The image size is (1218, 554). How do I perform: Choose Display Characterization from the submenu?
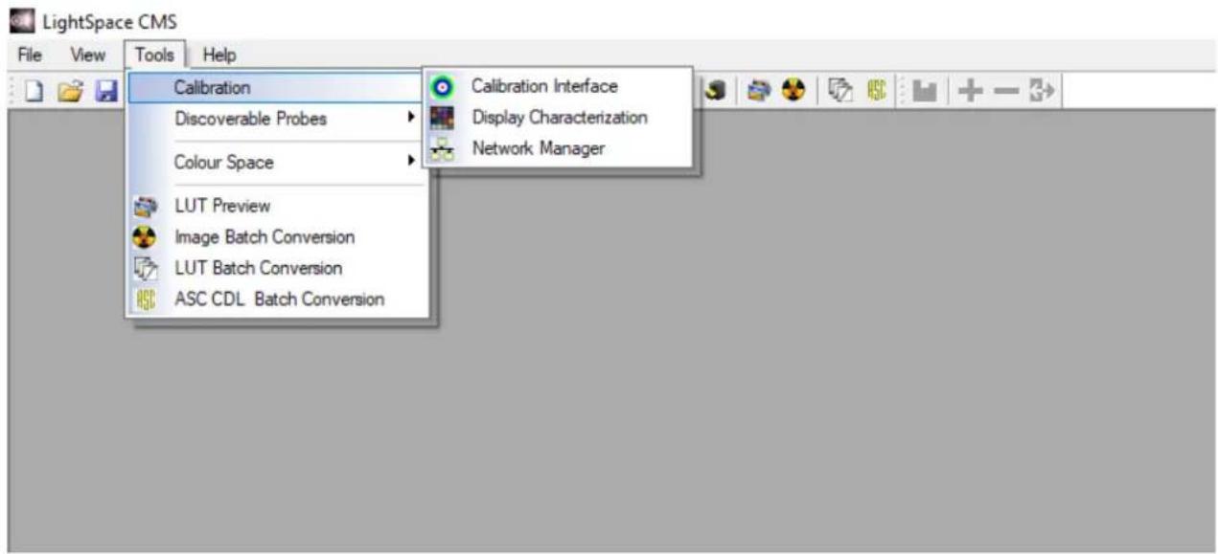tap(558, 118)
